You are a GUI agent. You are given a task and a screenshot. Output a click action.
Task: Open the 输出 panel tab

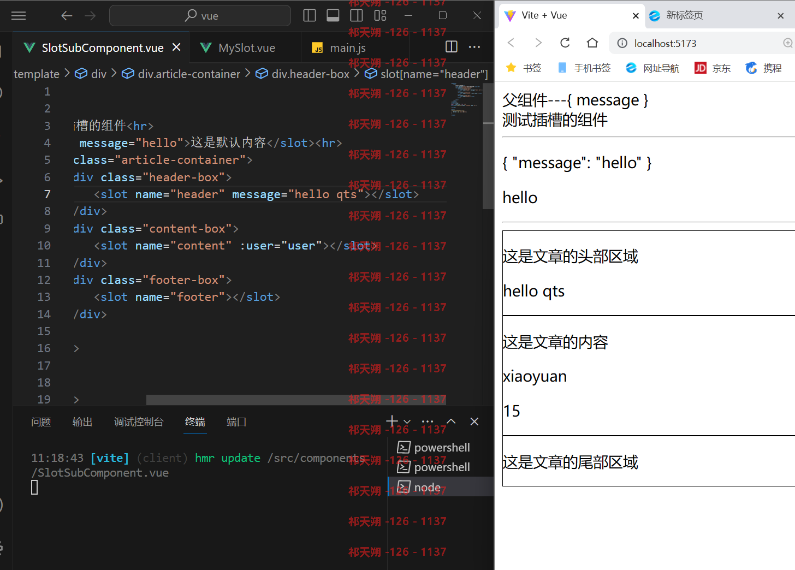pyautogui.click(x=82, y=422)
